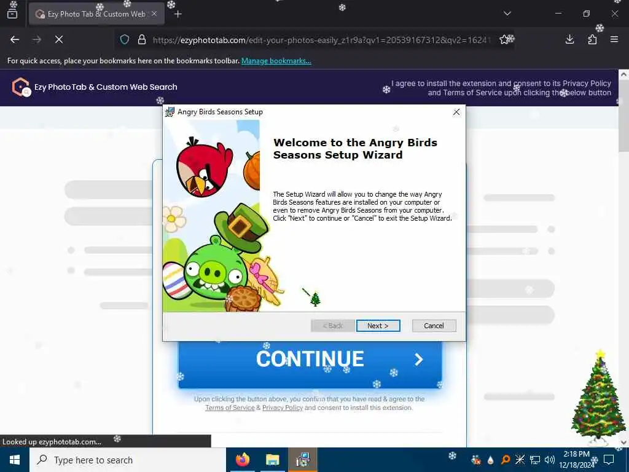
Task: Open the Firefox View icon
Action: (x=12, y=14)
